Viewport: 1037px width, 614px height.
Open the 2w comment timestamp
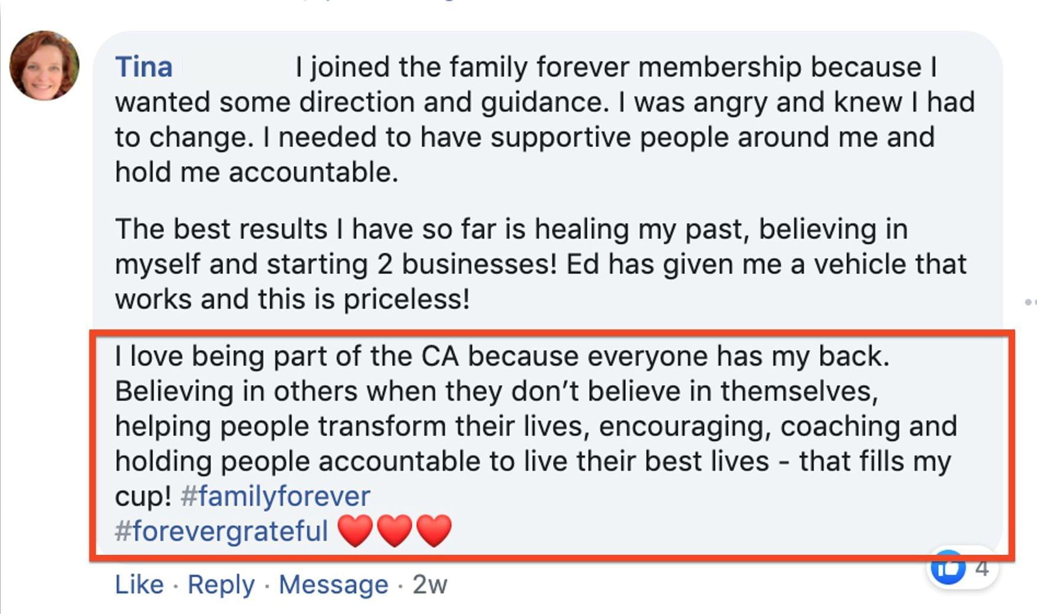pyautogui.click(x=429, y=584)
